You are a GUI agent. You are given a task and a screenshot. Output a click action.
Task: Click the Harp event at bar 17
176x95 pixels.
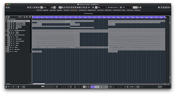click(x=113, y=52)
